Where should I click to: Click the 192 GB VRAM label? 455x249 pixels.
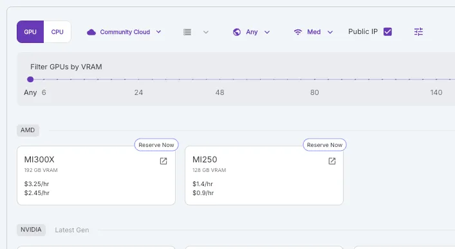41,170
